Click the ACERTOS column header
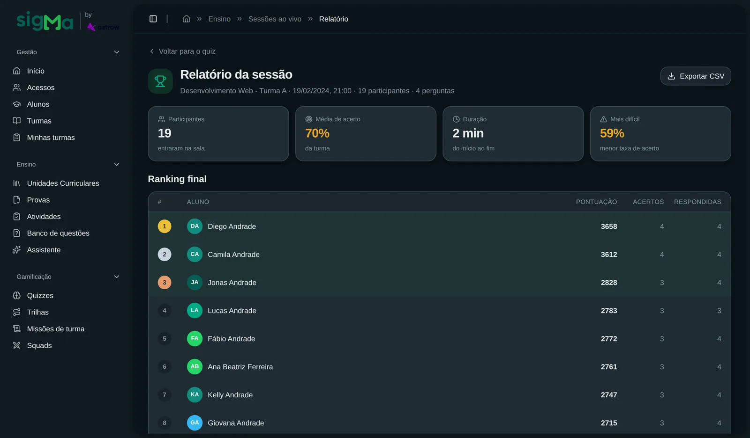The height and width of the screenshot is (438, 750). pos(648,202)
